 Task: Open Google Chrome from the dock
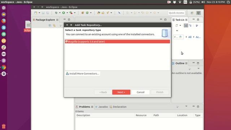pos(4,67)
